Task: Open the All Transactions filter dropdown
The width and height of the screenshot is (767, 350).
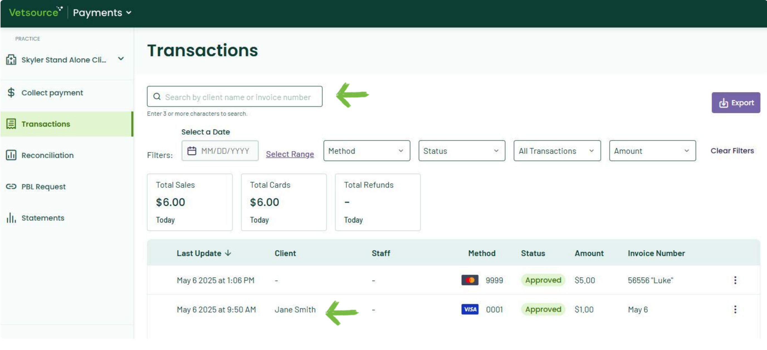Action: pos(557,151)
